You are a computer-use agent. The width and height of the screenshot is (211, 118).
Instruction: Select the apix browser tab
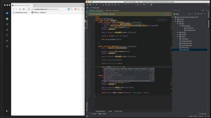pos(22,5)
